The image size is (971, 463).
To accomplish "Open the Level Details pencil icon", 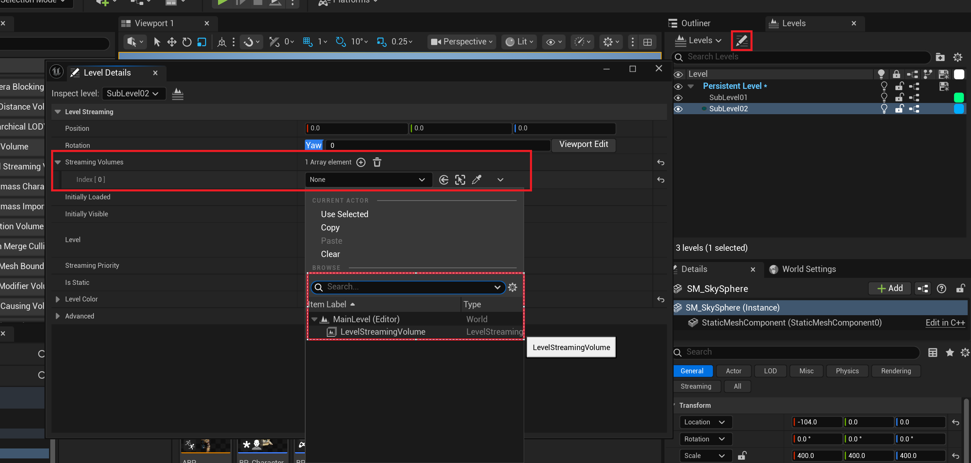I will [741, 41].
